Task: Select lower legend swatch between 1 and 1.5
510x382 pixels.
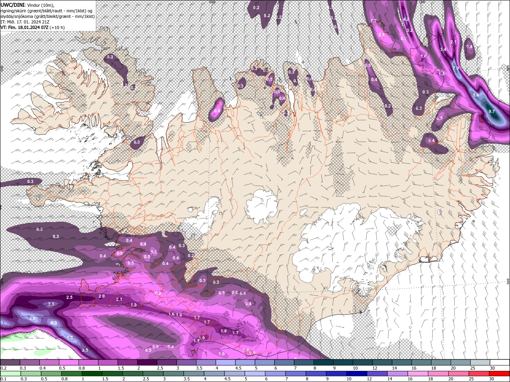Action: pos(92,374)
